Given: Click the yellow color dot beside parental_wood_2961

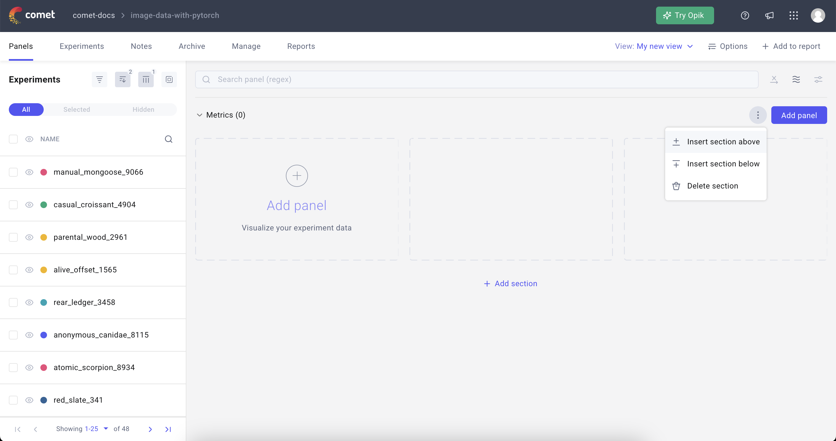Looking at the screenshot, I should tap(44, 237).
